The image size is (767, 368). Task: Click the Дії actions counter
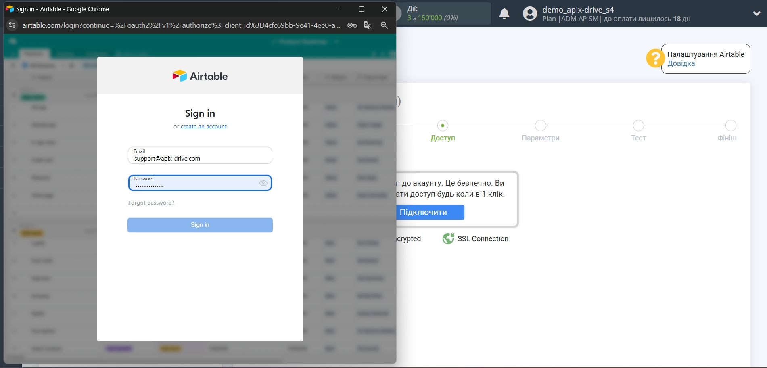[443, 13]
